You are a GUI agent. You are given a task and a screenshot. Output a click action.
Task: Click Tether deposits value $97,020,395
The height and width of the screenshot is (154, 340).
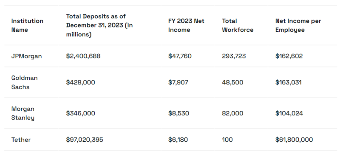tap(85, 140)
